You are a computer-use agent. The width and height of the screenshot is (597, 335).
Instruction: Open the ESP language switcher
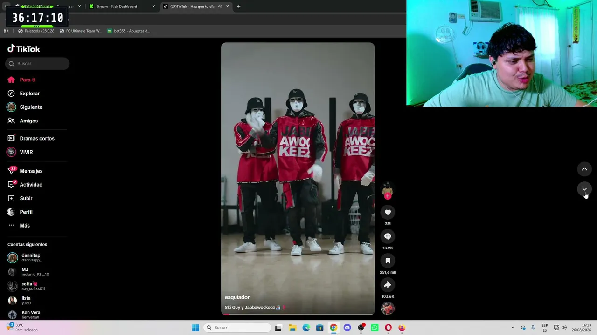545,328
